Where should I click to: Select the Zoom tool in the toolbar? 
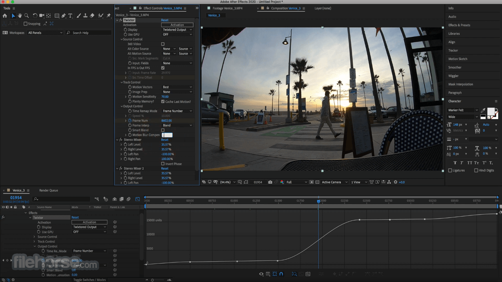coord(27,16)
